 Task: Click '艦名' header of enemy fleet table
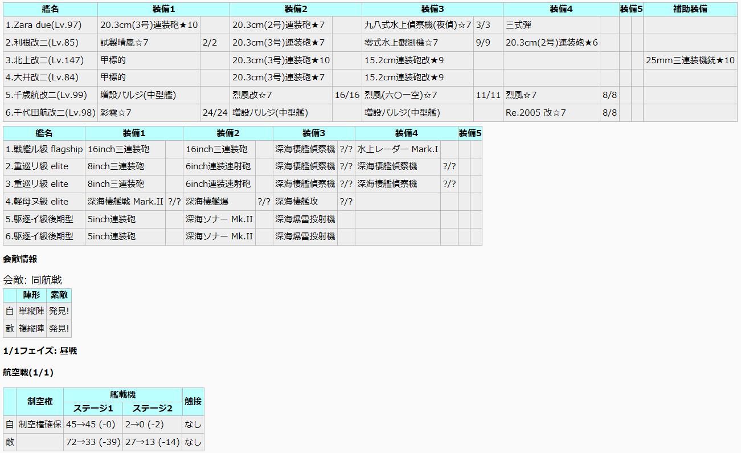pos(44,133)
